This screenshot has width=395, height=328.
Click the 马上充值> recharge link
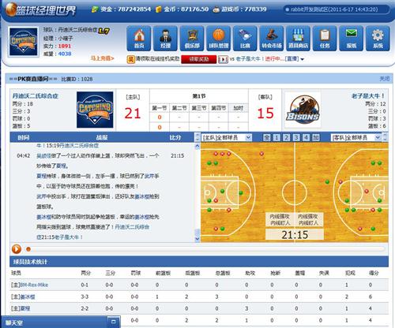(103, 58)
